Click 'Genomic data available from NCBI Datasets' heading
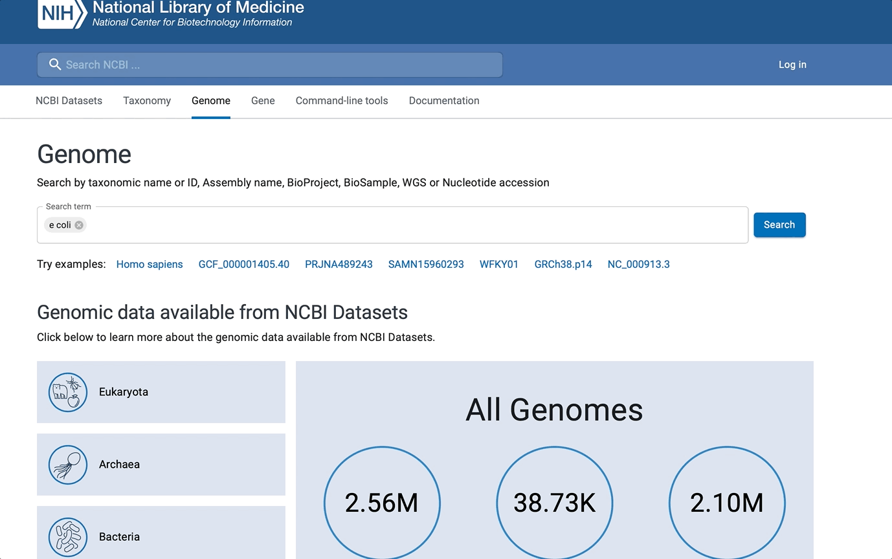Viewport: 892px width, 559px height. click(x=222, y=312)
